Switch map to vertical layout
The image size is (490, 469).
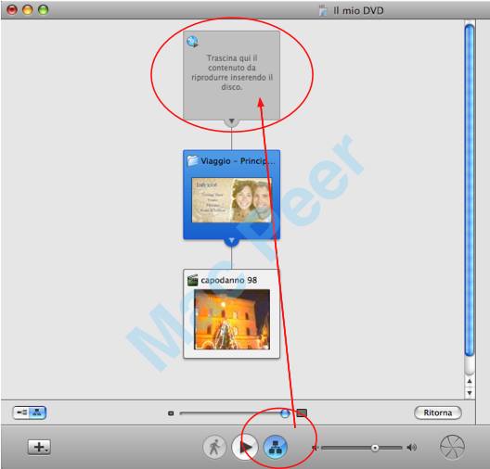[37, 412]
